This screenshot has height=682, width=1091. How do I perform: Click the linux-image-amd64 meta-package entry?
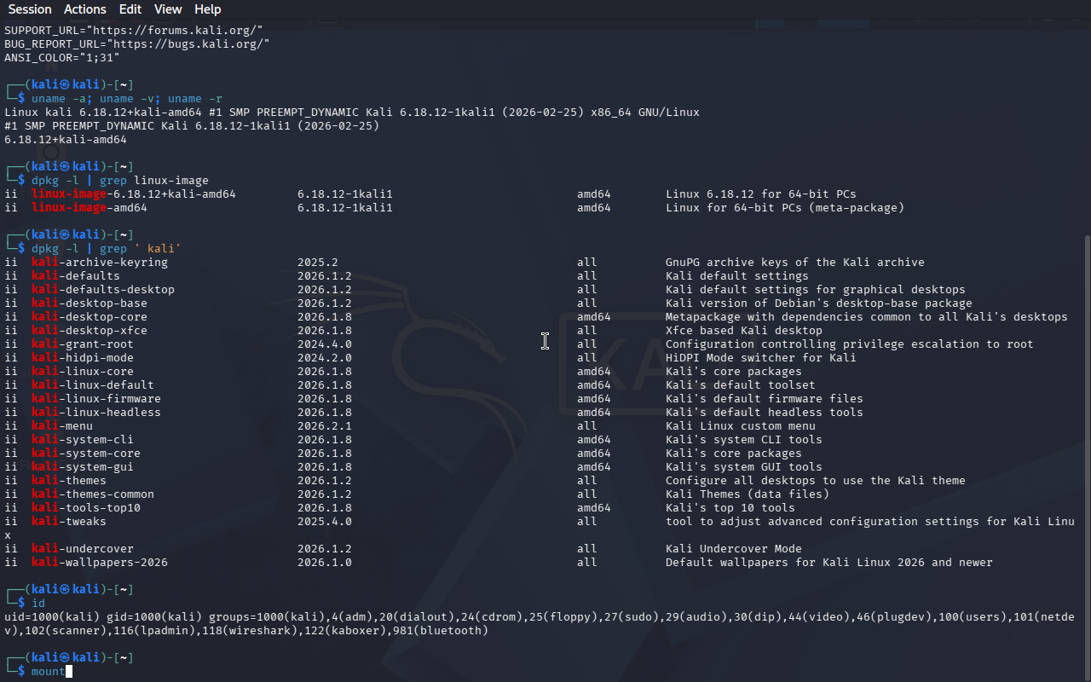[x=89, y=207]
